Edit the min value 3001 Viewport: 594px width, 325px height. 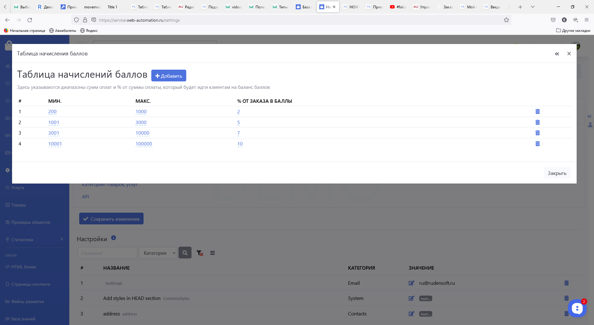[54, 133]
